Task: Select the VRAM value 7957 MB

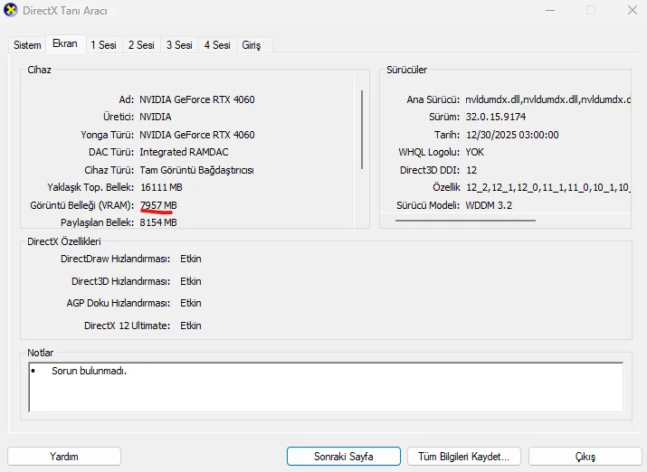Action: [158, 205]
